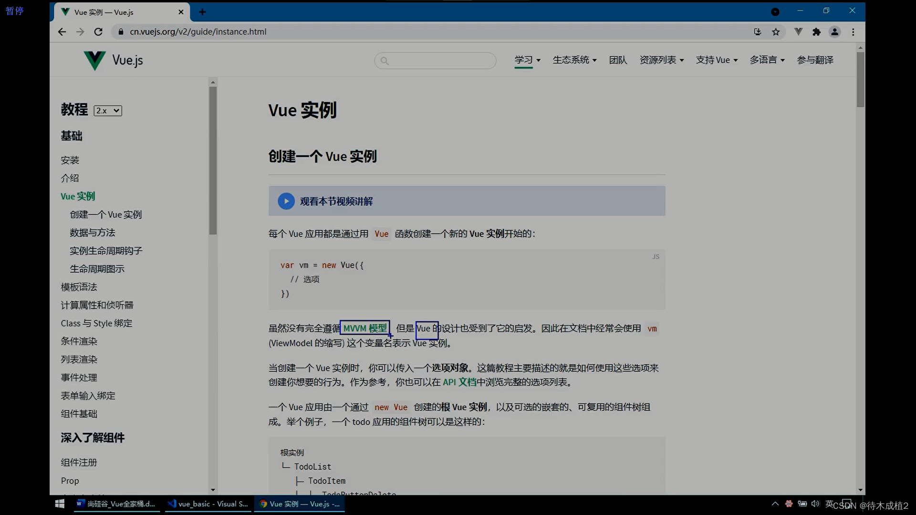916x515 pixels.
Task: Click the media control circle in title bar
Action: click(x=775, y=12)
